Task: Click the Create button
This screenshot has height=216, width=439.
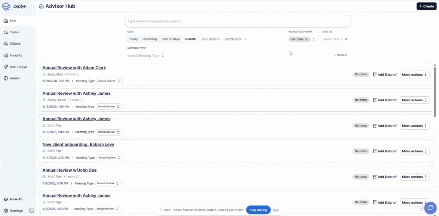Action: pyautogui.click(x=426, y=6)
